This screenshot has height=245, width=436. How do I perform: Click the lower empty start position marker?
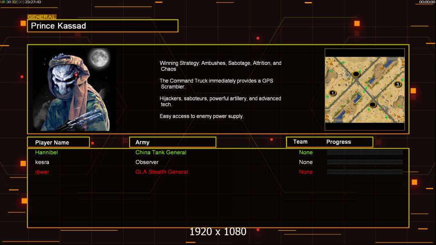click(373, 105)
